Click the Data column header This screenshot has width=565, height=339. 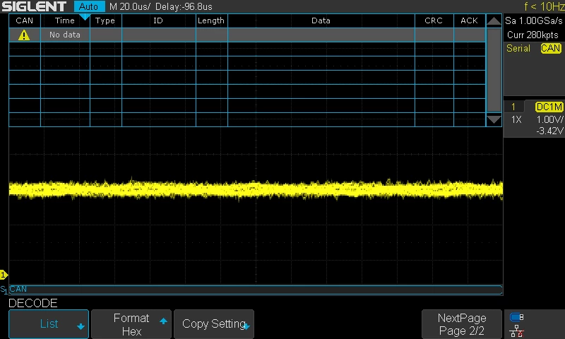click(321, 20)
